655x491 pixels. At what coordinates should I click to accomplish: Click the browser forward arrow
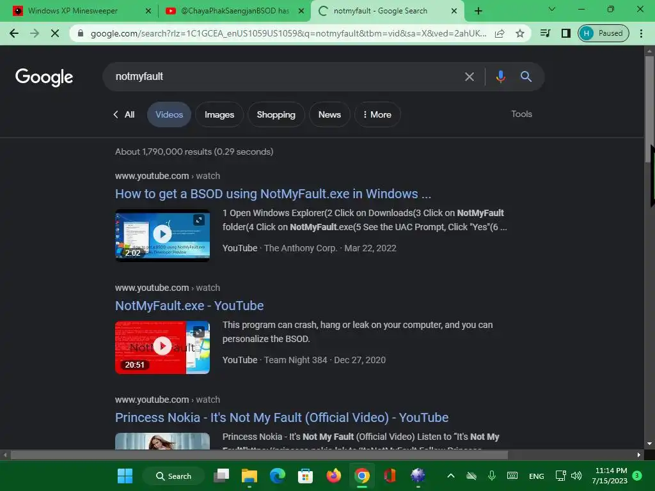[x=35, y=33]
